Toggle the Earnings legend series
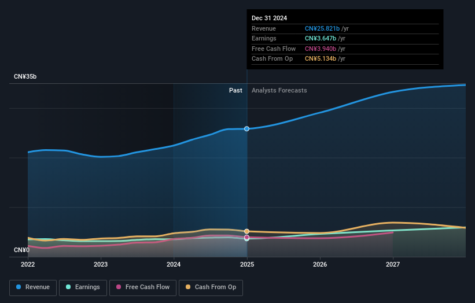475x303 pixels. [83, 287]
